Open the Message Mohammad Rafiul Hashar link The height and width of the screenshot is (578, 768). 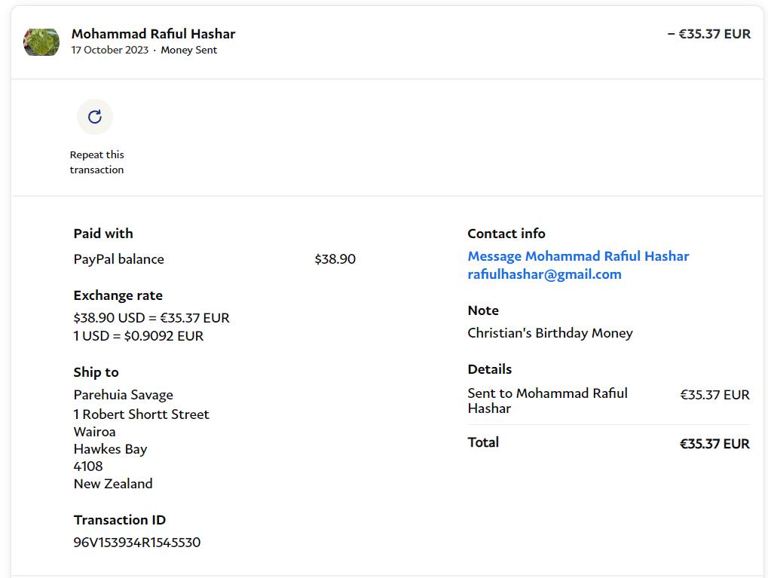point(578,256)
